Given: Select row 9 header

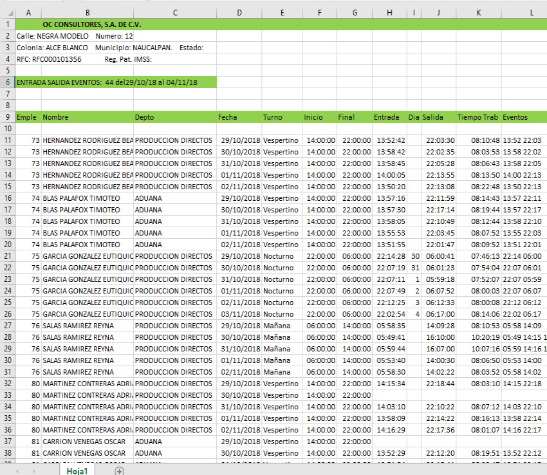Looking at the screenshot, I should [7, 117].
